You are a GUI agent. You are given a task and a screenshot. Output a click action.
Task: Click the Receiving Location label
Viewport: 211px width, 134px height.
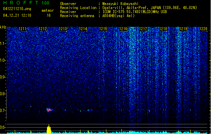tap(78, 8)
